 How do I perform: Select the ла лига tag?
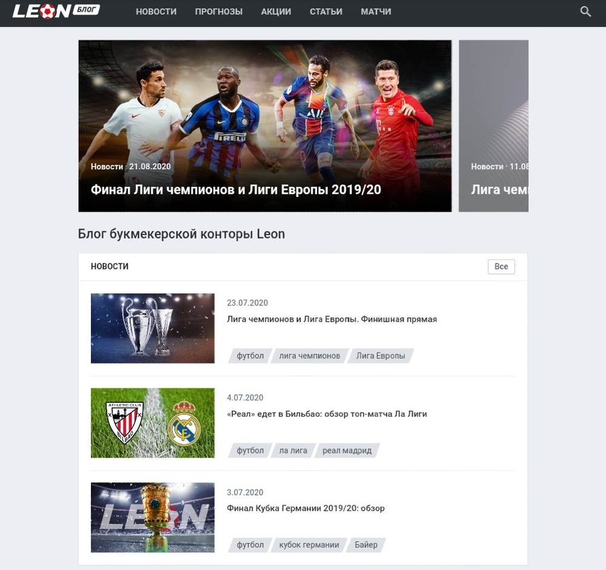click(293, 450)
